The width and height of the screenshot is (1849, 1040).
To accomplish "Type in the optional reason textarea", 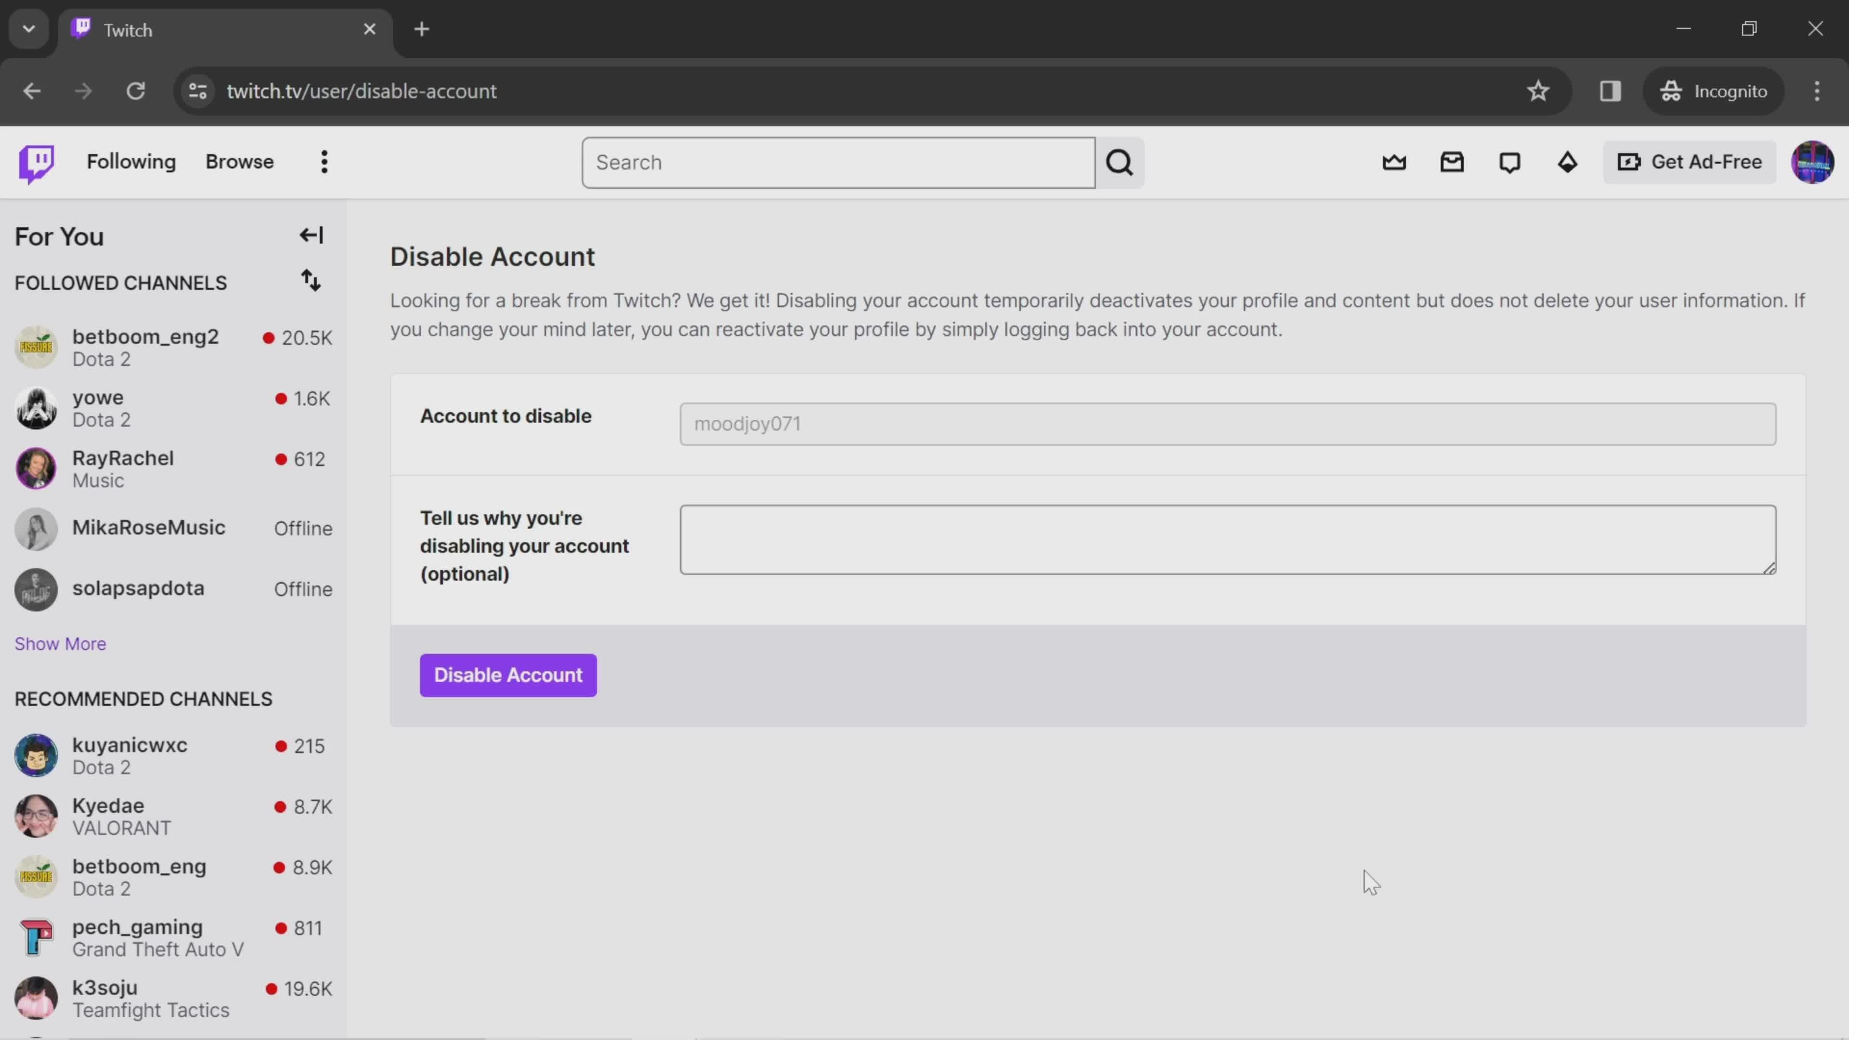I will [1227, 538].
